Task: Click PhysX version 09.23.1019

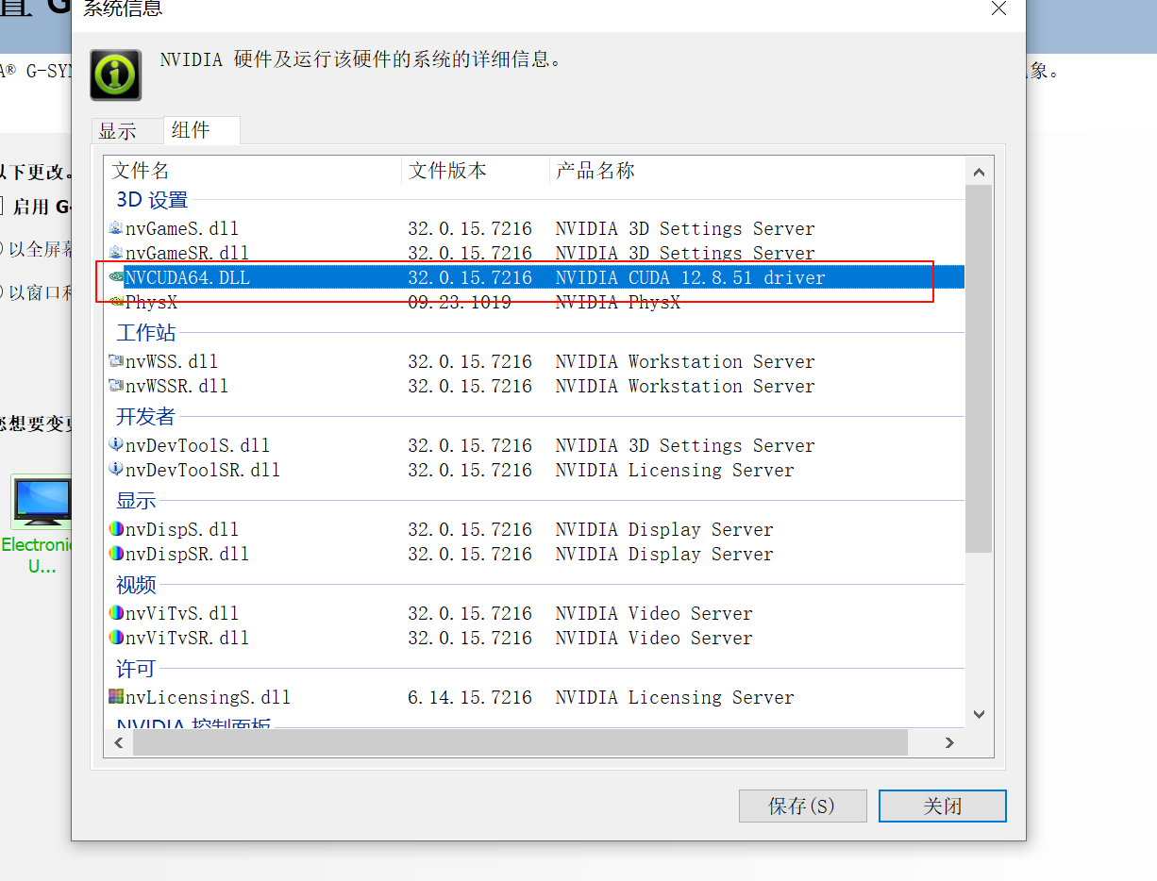Action: (460, 302)
